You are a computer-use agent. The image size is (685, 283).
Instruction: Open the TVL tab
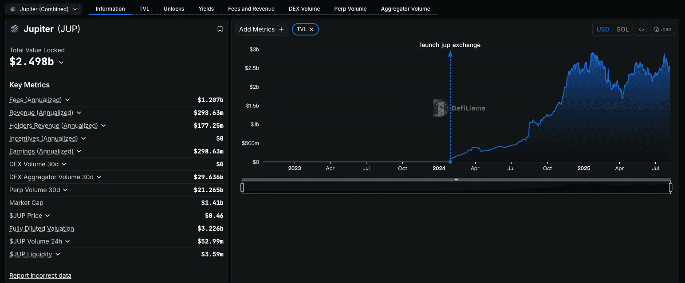pyautogui.click(x=144, y=9)
